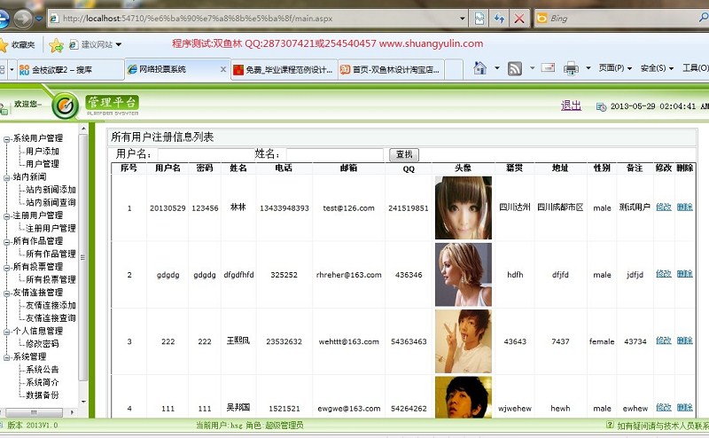Click the favorites star next to 收藏夹
The image size is (709, 438).
tap(4, 45)
